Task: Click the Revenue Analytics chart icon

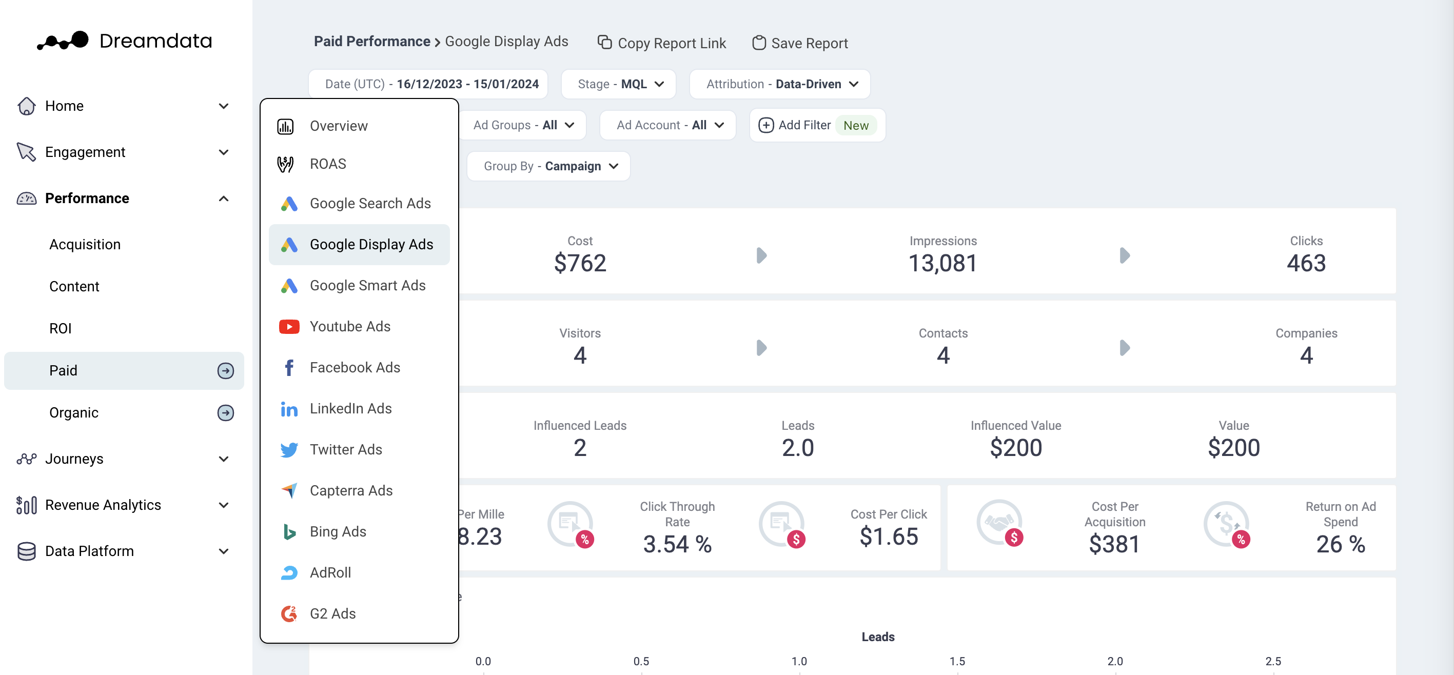Action: point(27,505)
